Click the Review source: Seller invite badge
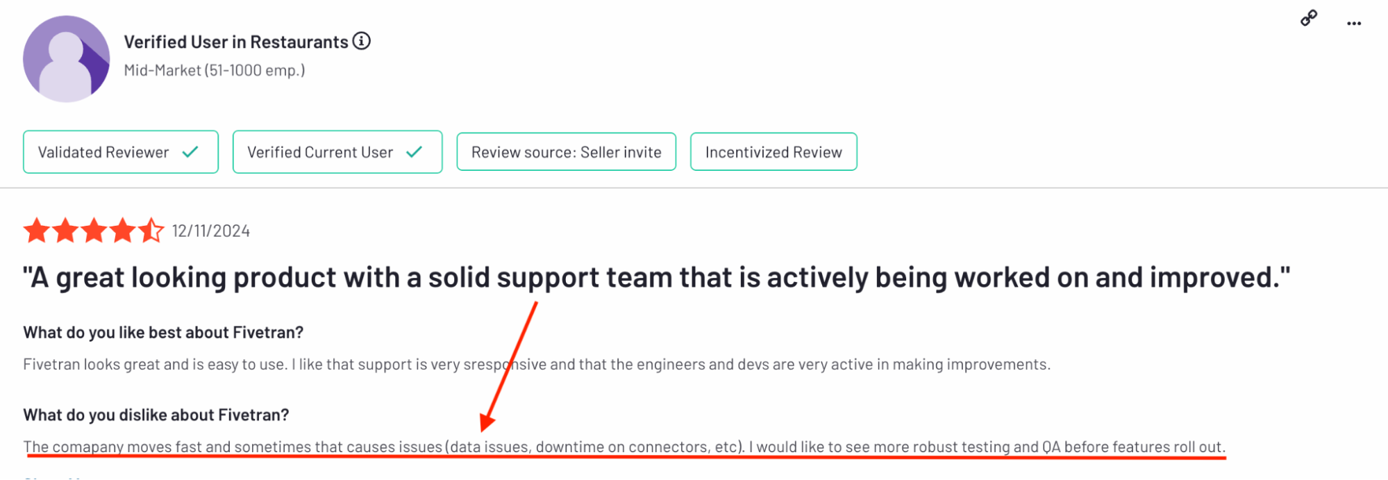Image resolution: width=1388 pixels, height=480 pixels. pos(567,152)
